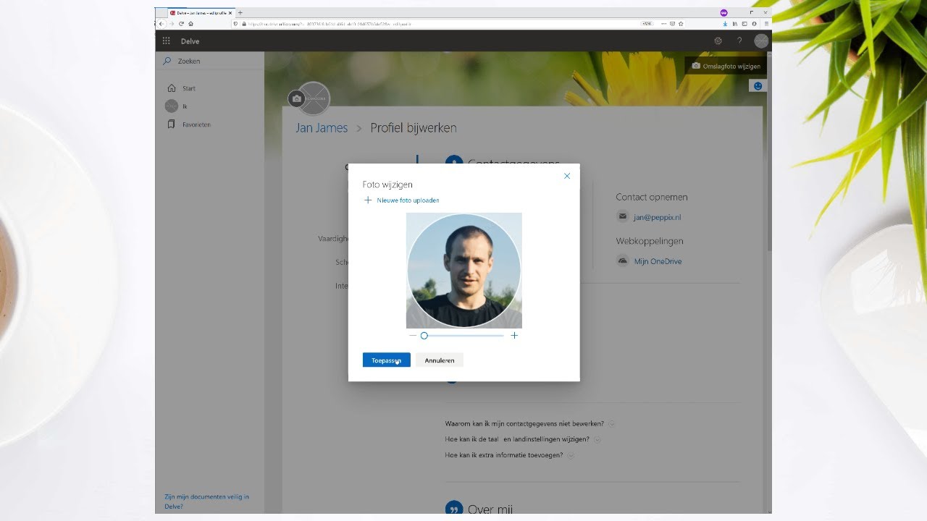Screen dimensions: 927x521
Task: Open the settings gear in Delve header
Action: tap(718, 41)
